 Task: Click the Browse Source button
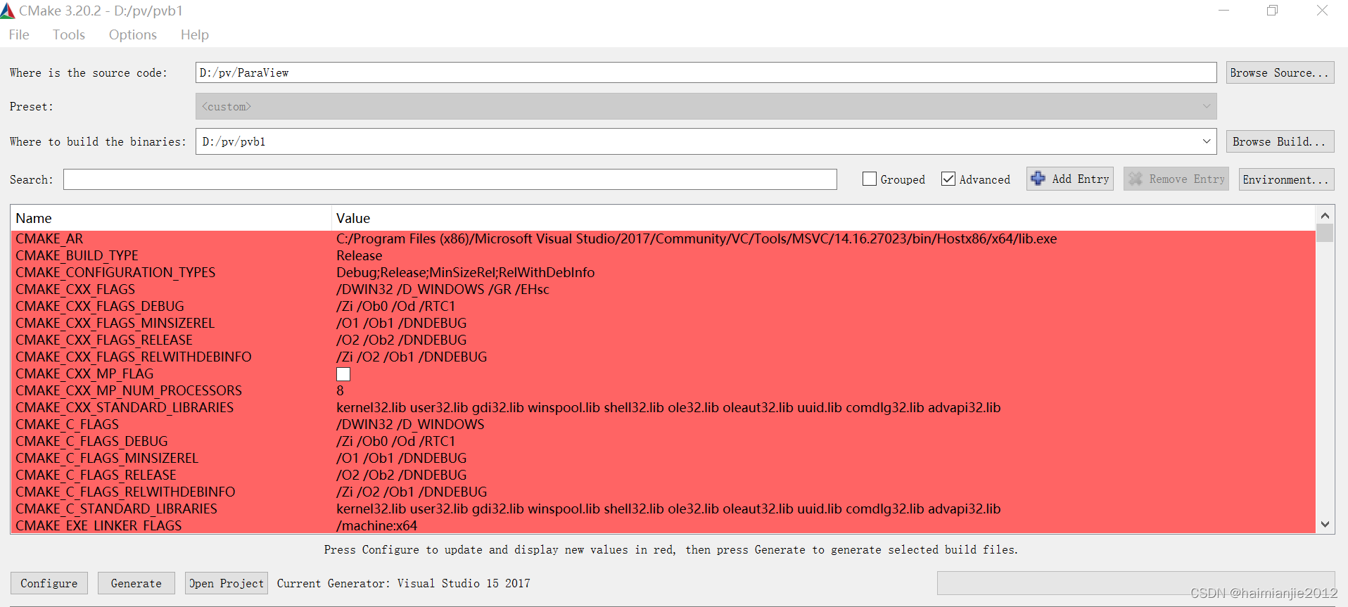1280,72
